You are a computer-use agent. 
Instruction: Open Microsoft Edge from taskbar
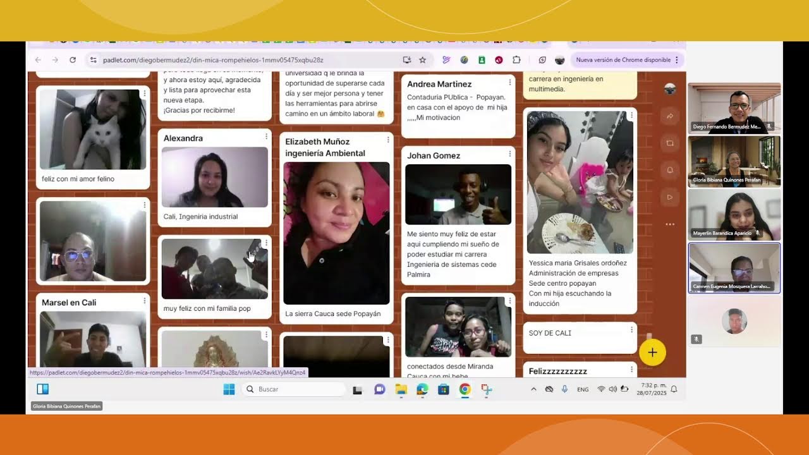click(422, 389)
